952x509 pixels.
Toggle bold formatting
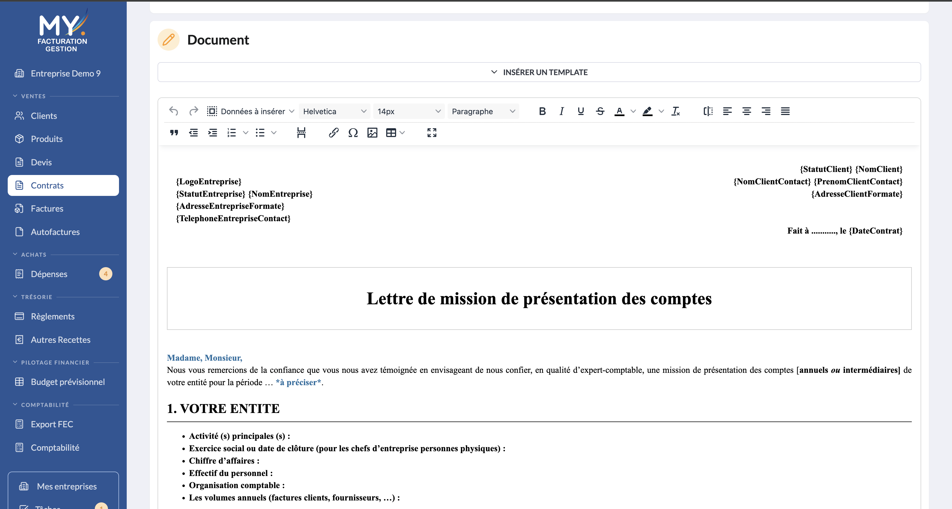pyautogui.click(x=542, y=111)
